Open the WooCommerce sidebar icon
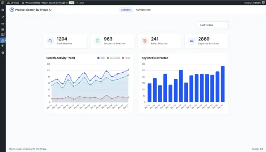Image resolution: width=266 pixels, height=152 pixels. click(x=3, y=24)
